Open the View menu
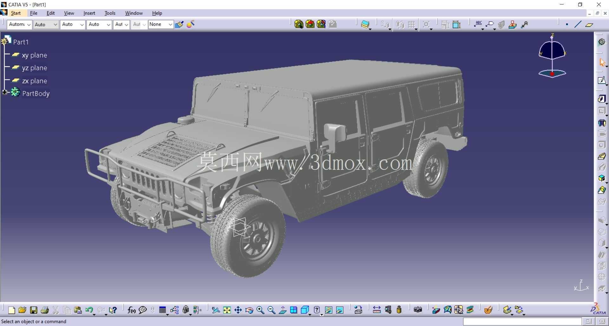Screen dimensions: 609x326 coord(69,13)
